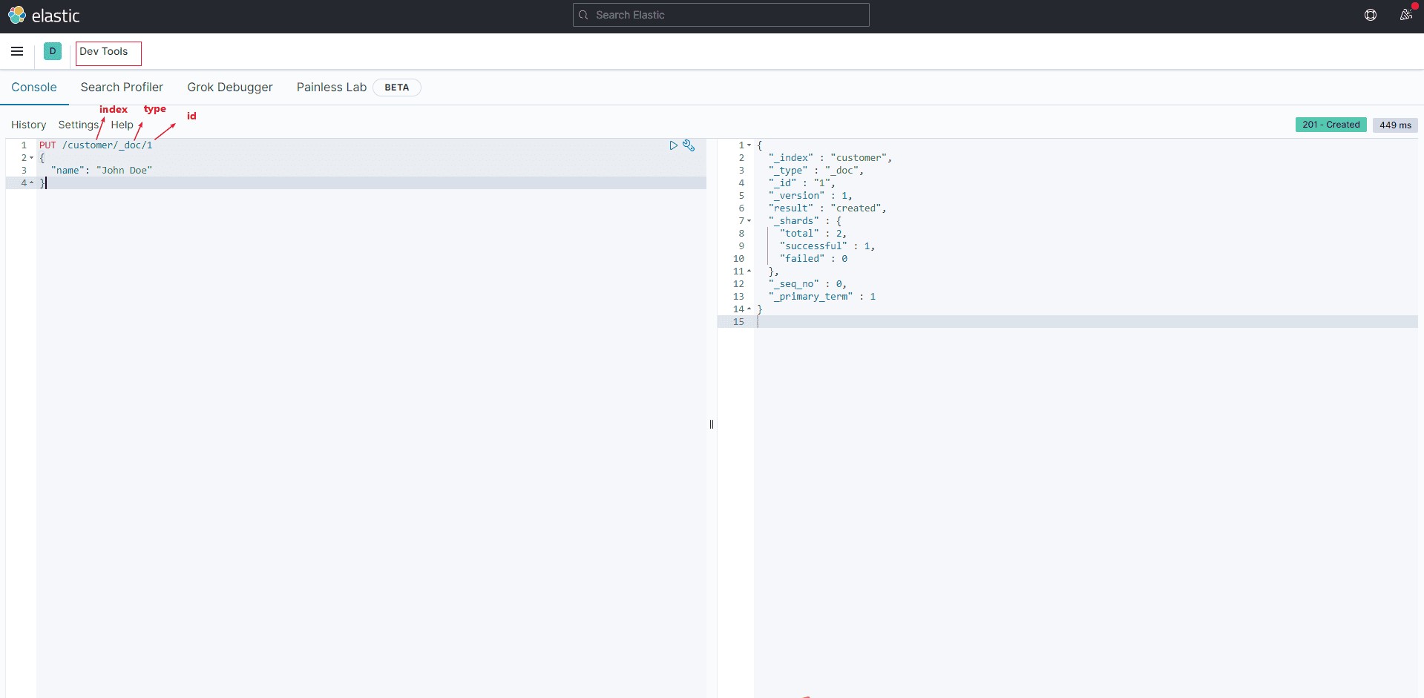Click the Dev Tools breadcrumb
1424x698 pixels.
pyautogui.click(x=104, y=51)
